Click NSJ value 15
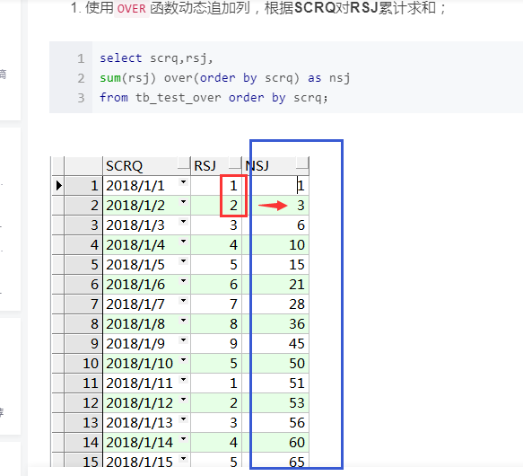523x476 pixels. point(275,265)
